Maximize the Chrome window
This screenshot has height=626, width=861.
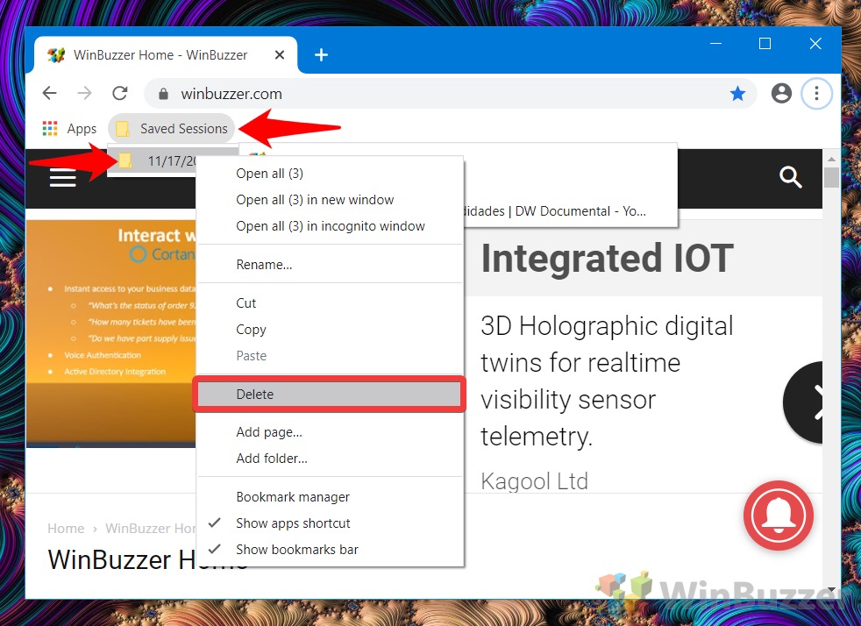click(x=765, y=43)
